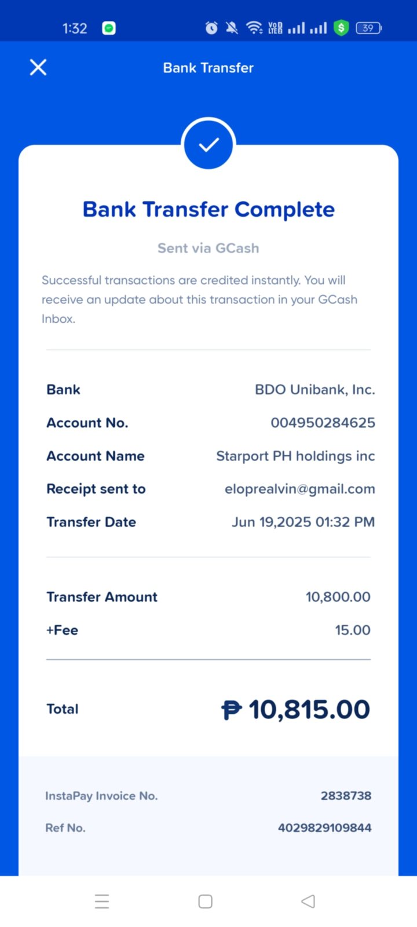Tap the email eloprealvin@gmail.com
The height and width of the screenshot is (927, 417).
pyautogui.click(x=299, y=489)
